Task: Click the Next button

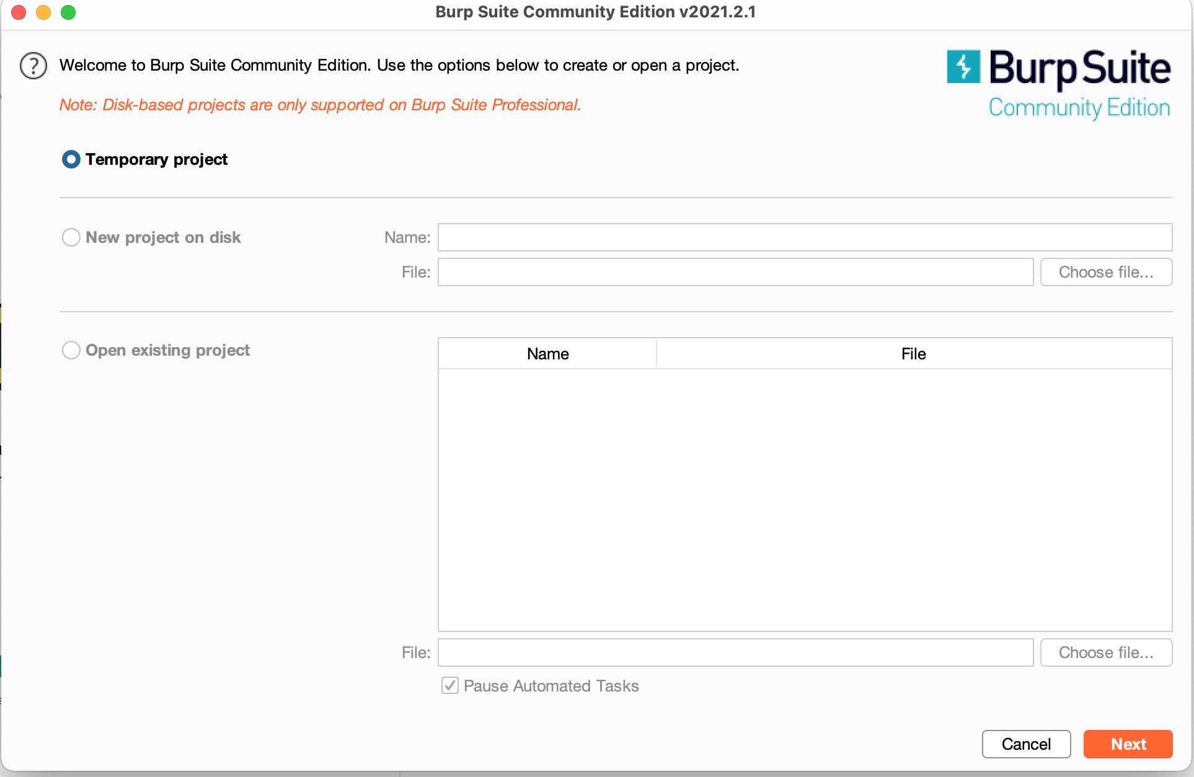Action: [x=1127, y=744]
